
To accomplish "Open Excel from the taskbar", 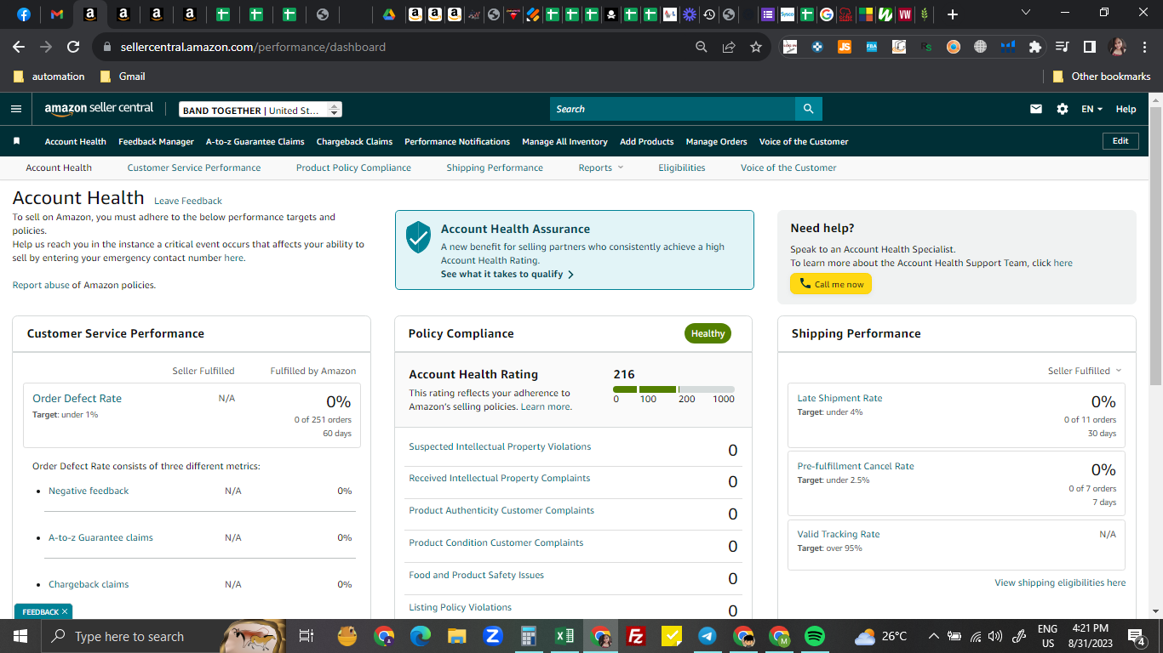I will click(x=564, y=636).
